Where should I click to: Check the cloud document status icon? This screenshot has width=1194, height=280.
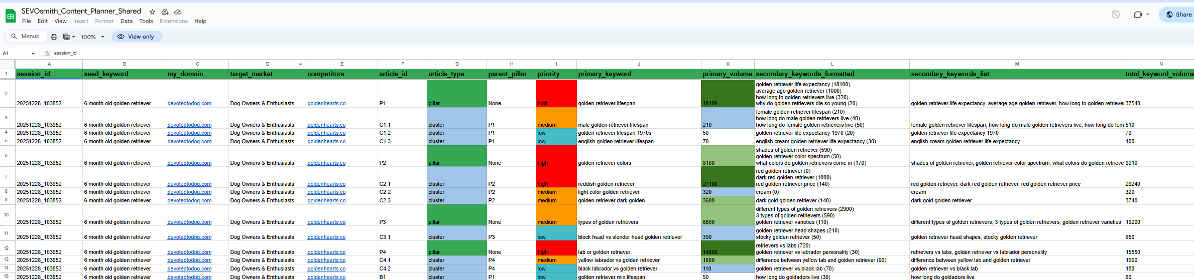click(178, 12)
